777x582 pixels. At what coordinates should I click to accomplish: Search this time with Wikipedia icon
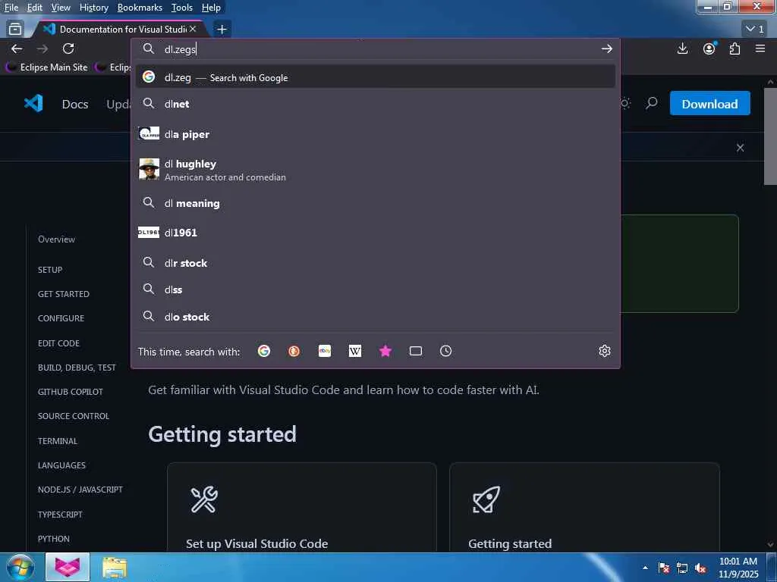click(x=355, y=351)
